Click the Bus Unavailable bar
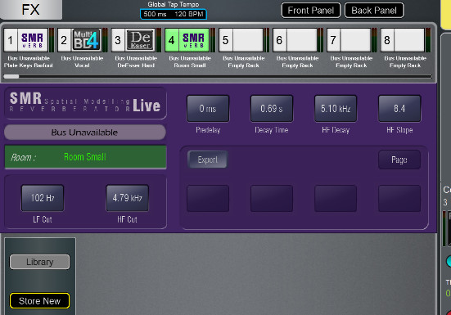The height and width of the screenshot is (315, 451). pyautogui.click(x=85, y=133)
